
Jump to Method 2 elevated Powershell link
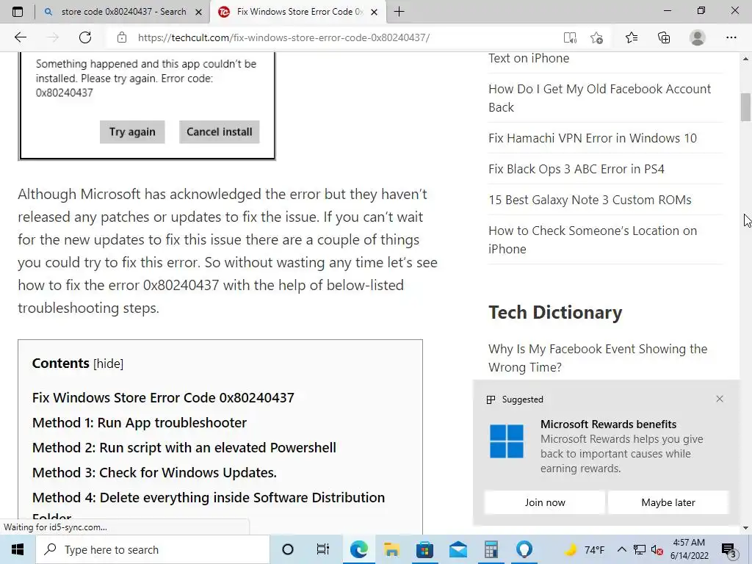point(184,447)
